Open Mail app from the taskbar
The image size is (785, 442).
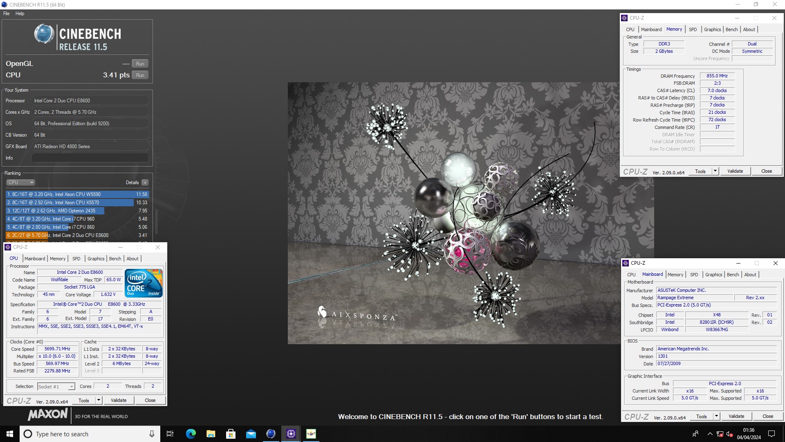click(251, 434)
